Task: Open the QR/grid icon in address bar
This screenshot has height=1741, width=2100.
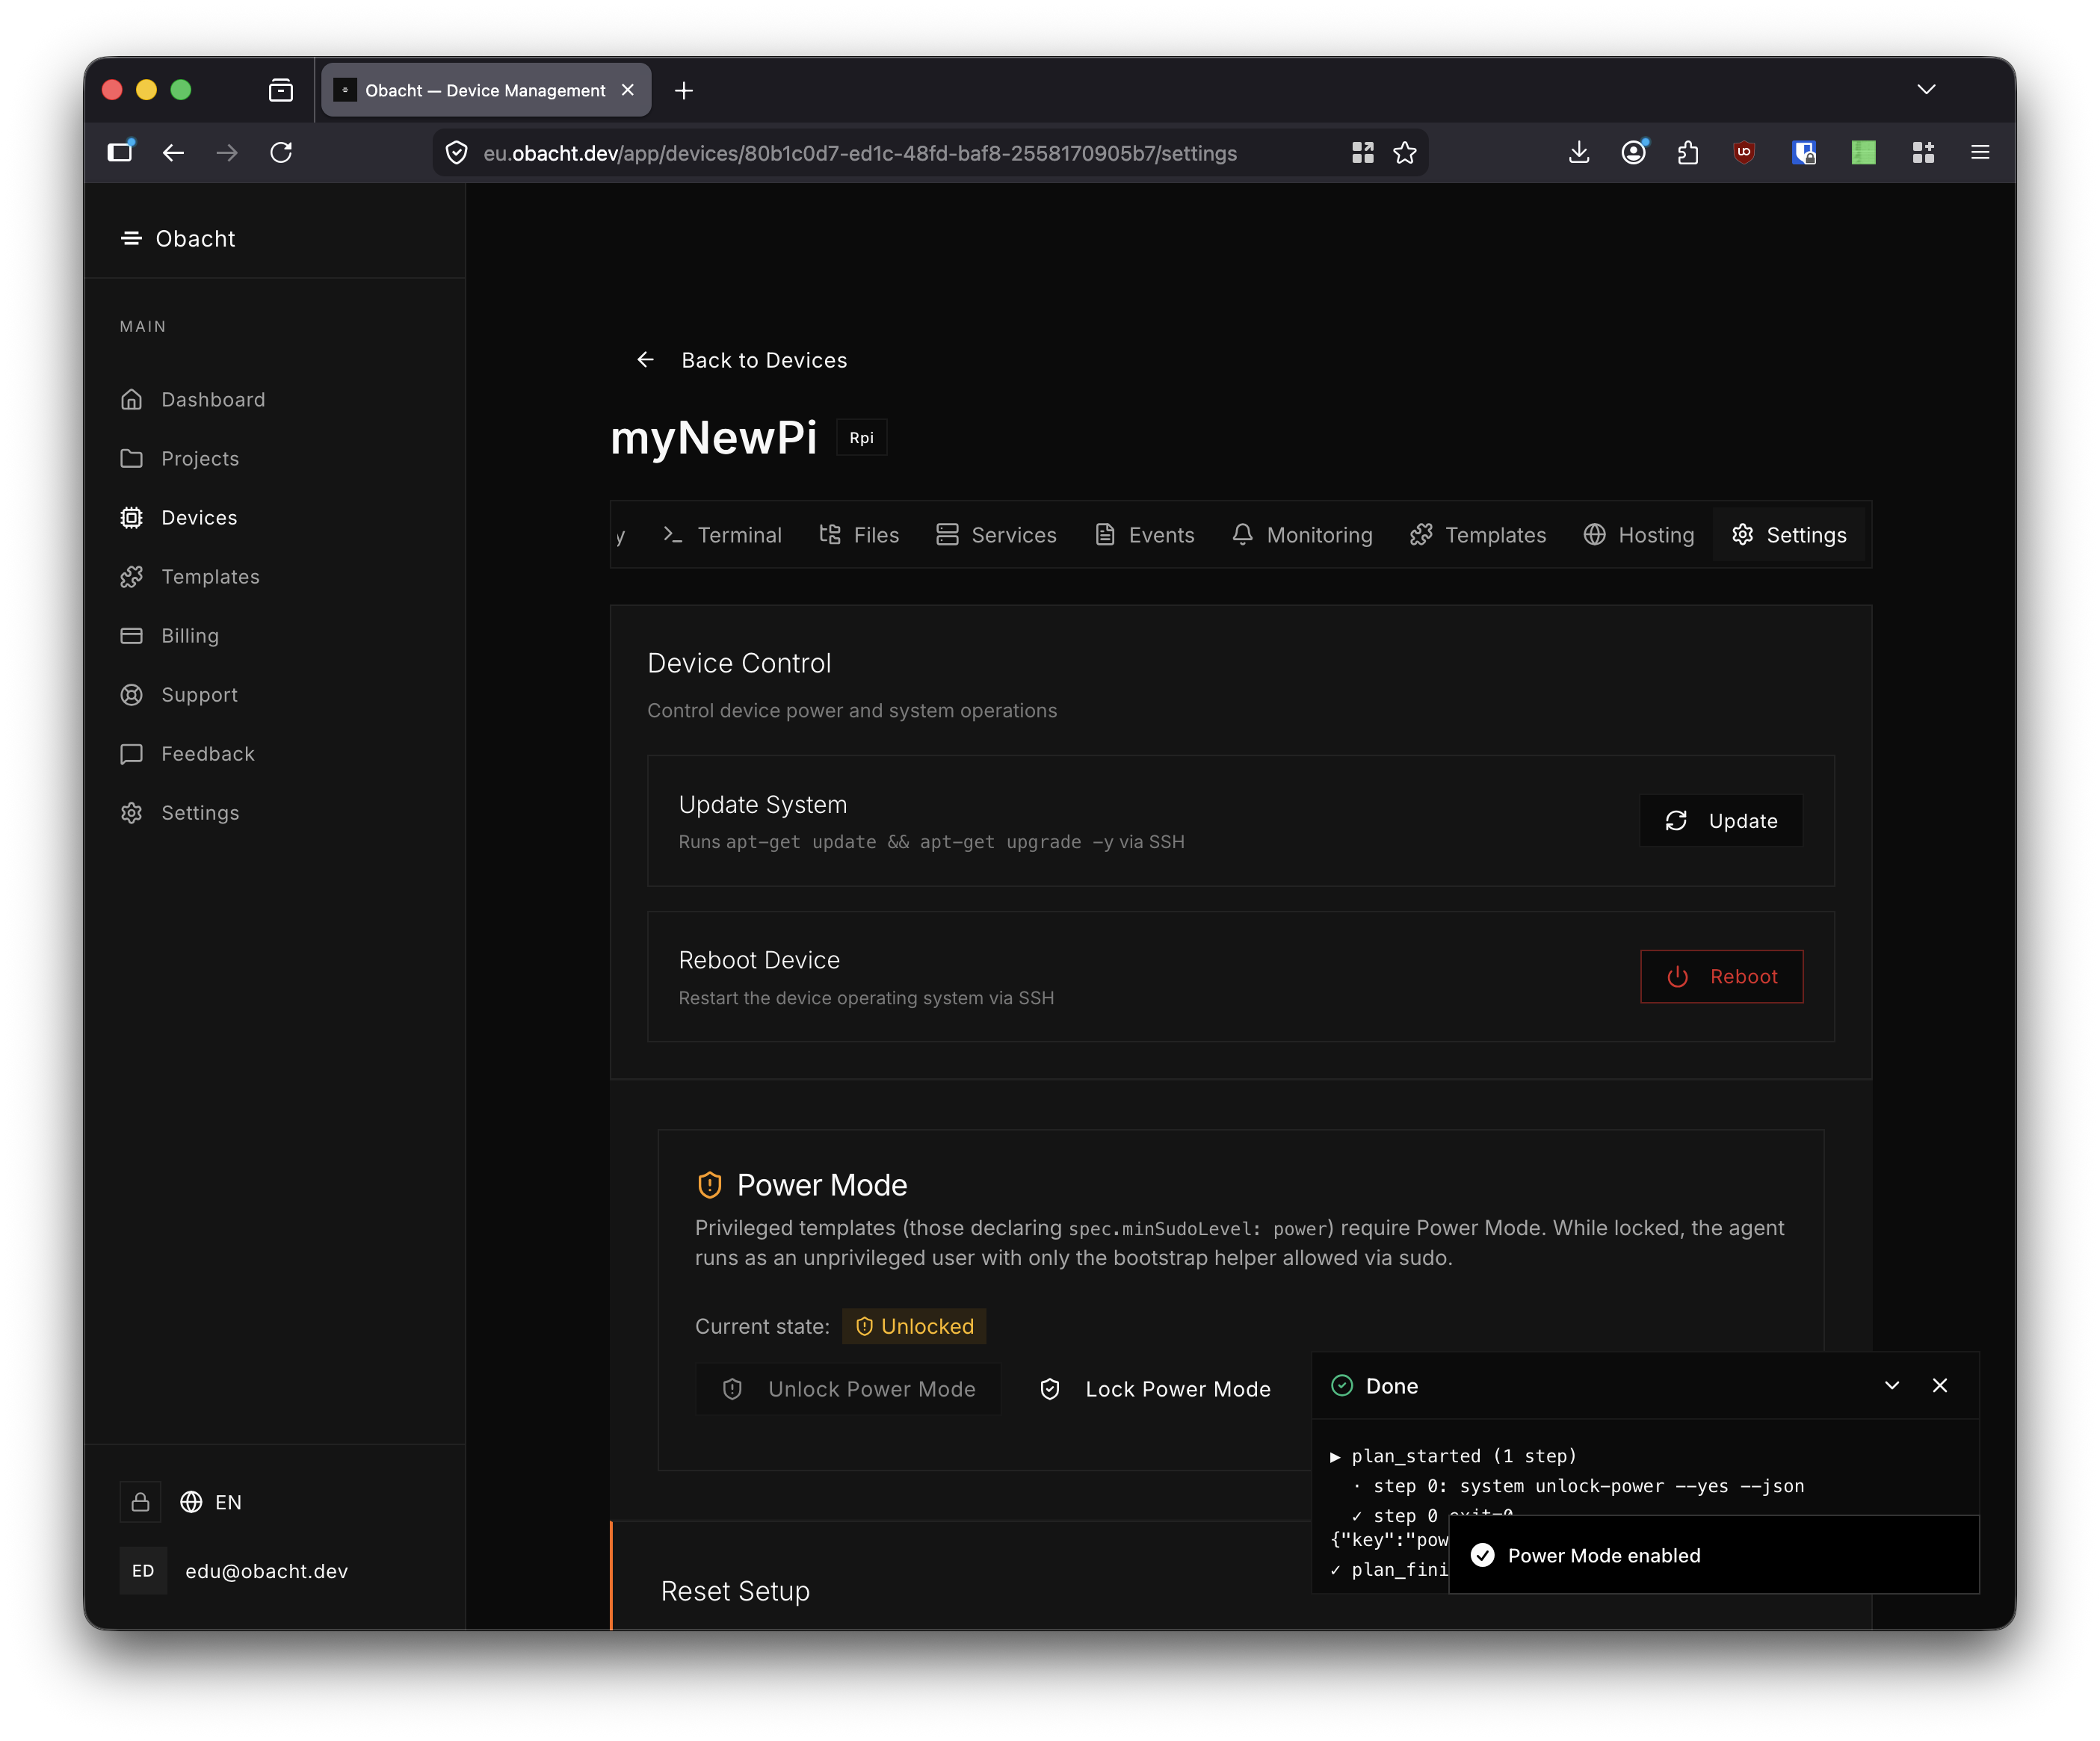Action: click(x=1362, y=153)
